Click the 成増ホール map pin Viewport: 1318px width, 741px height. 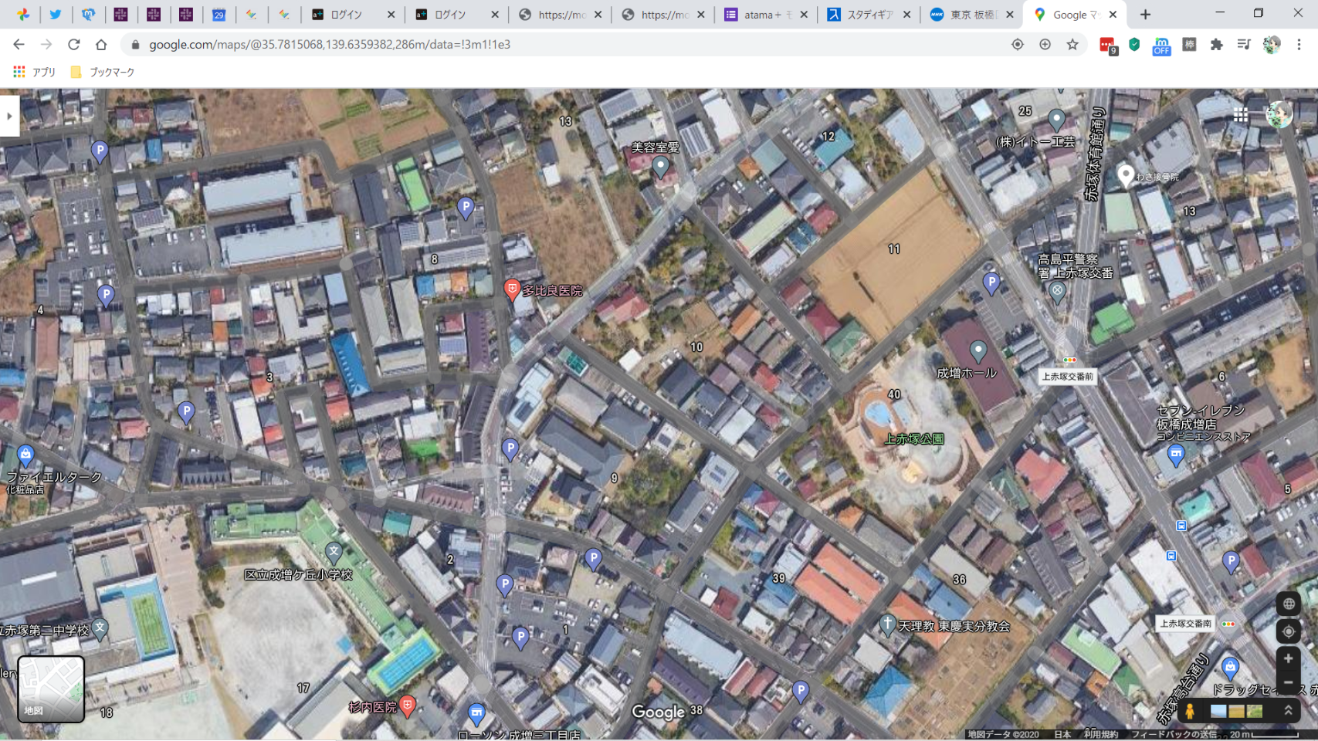(978, 351)
